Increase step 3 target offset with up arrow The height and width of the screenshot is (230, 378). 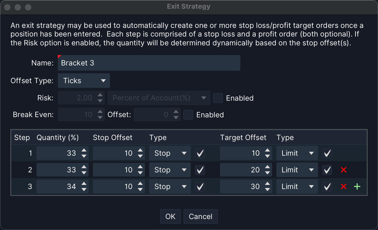point(267,184)
